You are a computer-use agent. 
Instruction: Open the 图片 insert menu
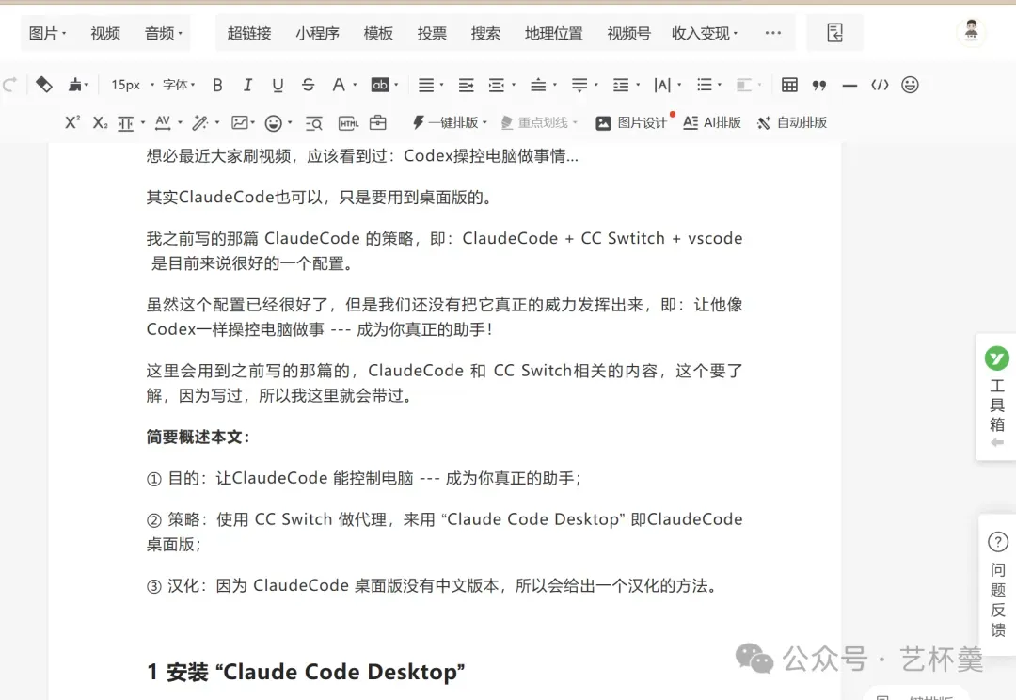(47, 33)
